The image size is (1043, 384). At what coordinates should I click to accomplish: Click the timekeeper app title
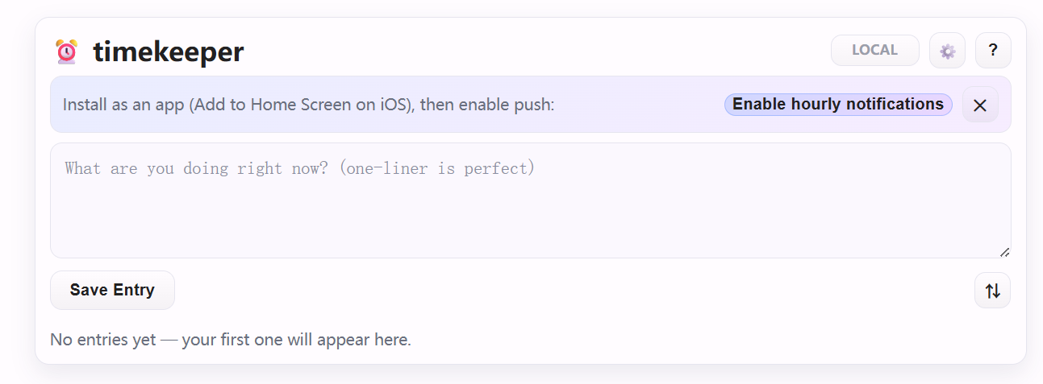(x=168, y=52)
